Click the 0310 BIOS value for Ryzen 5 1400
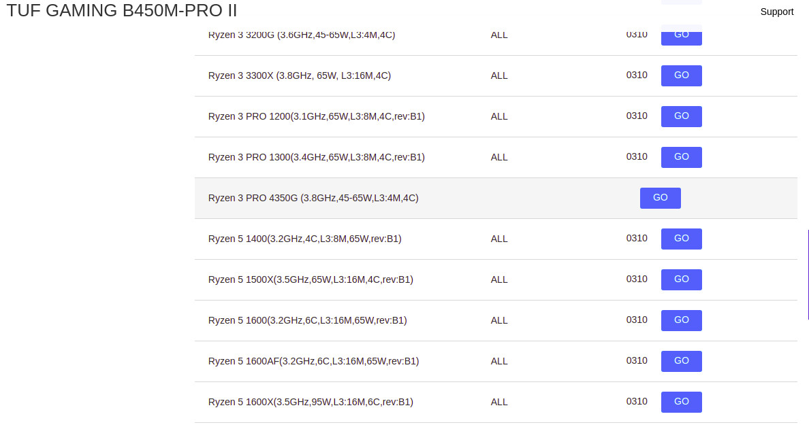 [x=637, y=238]
